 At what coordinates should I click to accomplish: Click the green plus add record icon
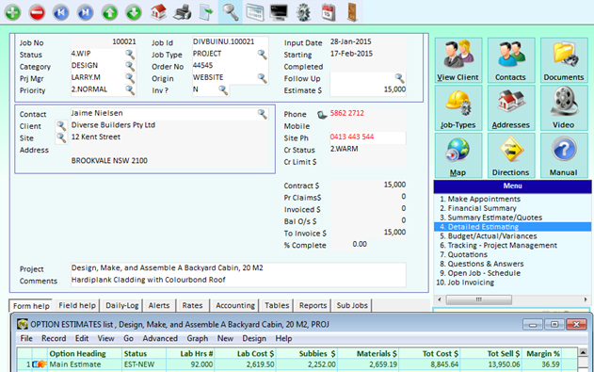click(x=13, y=12)
